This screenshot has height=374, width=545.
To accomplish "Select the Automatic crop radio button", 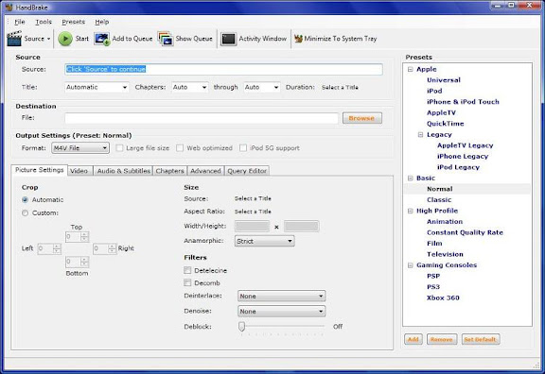I will [x=25, y=200].
